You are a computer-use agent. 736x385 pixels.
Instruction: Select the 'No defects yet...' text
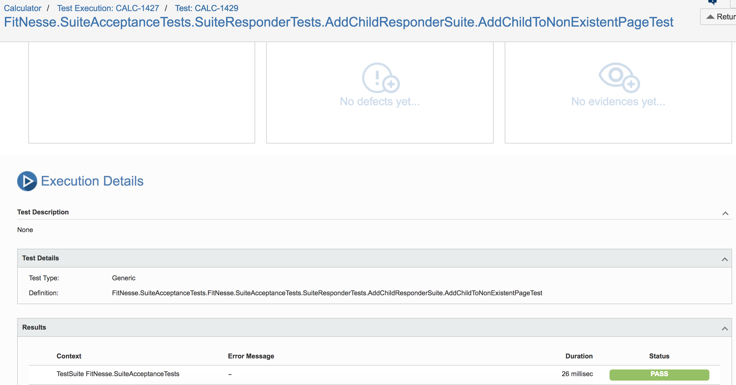coord(380,101)
